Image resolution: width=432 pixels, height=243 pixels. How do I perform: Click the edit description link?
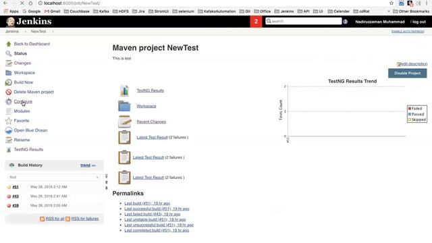click(414, 63)
